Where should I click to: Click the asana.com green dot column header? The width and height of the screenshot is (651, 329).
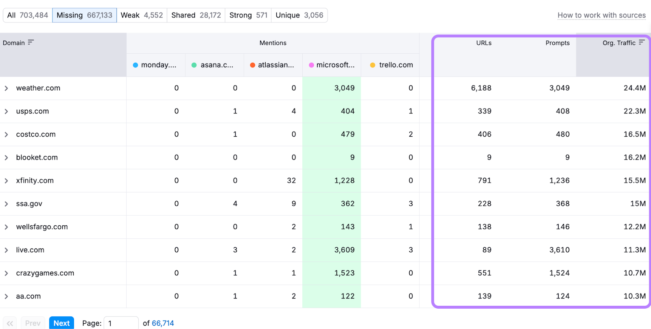click(x=214, y=65)
